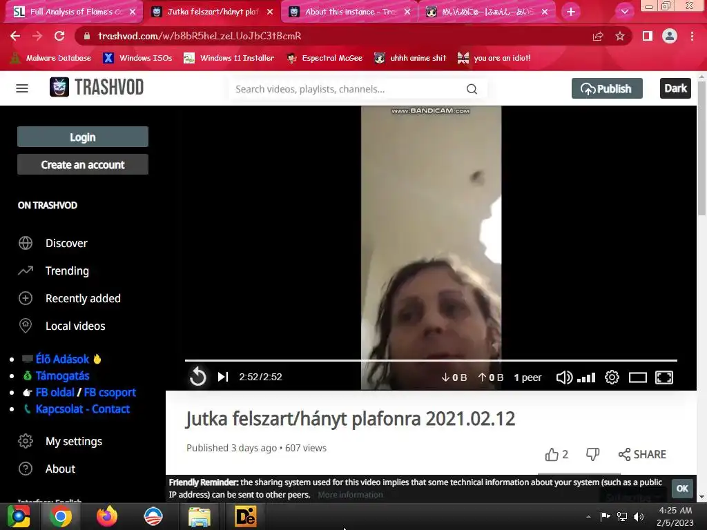Open FB oldal link

click(x=55, y=393)
